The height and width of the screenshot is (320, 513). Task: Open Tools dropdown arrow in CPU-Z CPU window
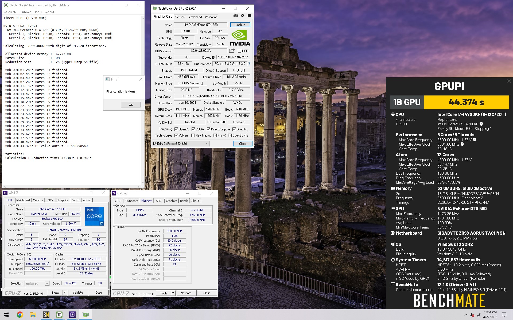click(x=64, y=293)
